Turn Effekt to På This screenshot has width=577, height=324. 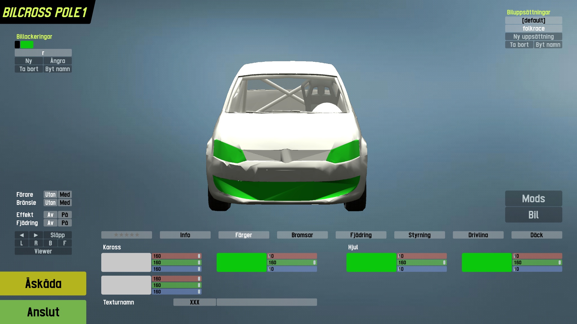coord(65,215)
